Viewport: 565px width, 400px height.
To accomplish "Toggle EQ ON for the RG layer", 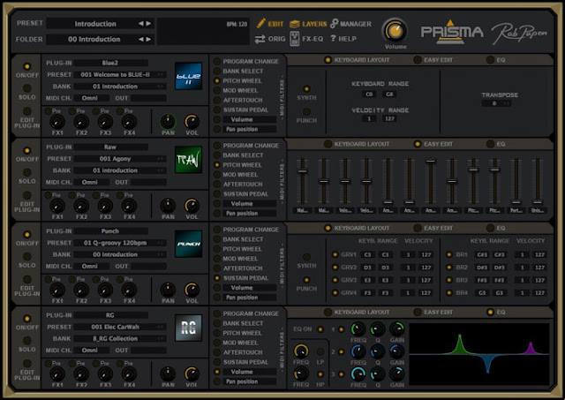I will [320, 329].
